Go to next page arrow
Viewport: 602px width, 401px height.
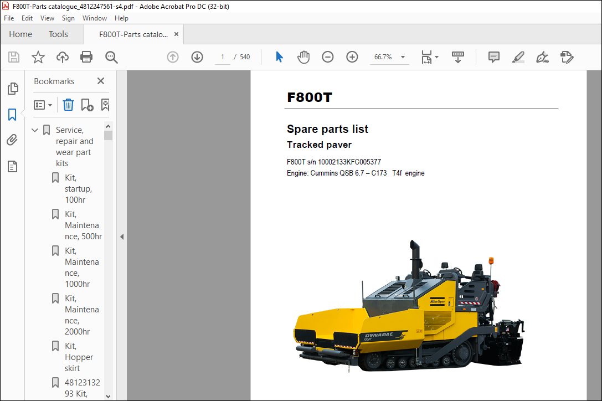pyautogui.click(x=197, y=57)
